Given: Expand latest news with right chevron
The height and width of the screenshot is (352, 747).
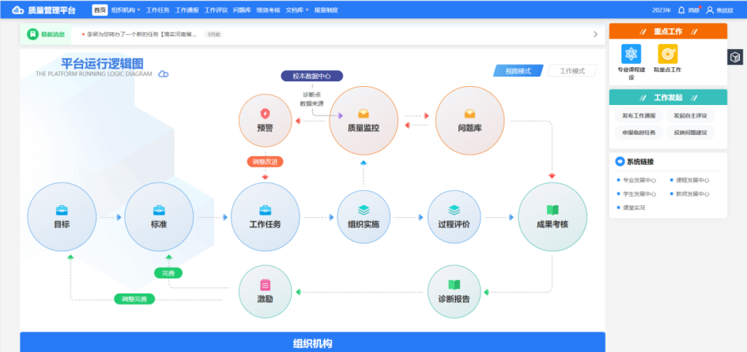Looking at the screenshot, I should pos(595,35).
